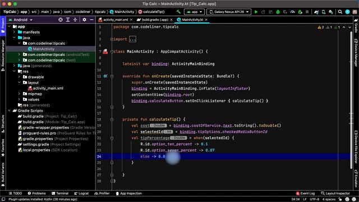The image size is (359, 202).
Task: Click the 4 spaces indent status item
Action: coord(329,199)
